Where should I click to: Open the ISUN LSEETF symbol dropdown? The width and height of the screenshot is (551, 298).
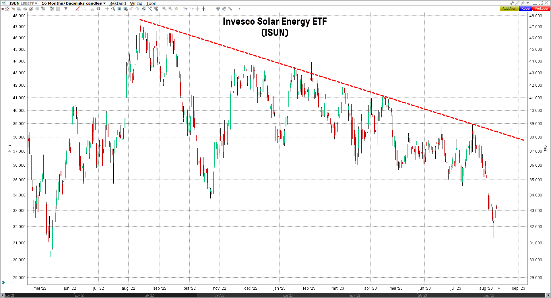tap(23, 3)
